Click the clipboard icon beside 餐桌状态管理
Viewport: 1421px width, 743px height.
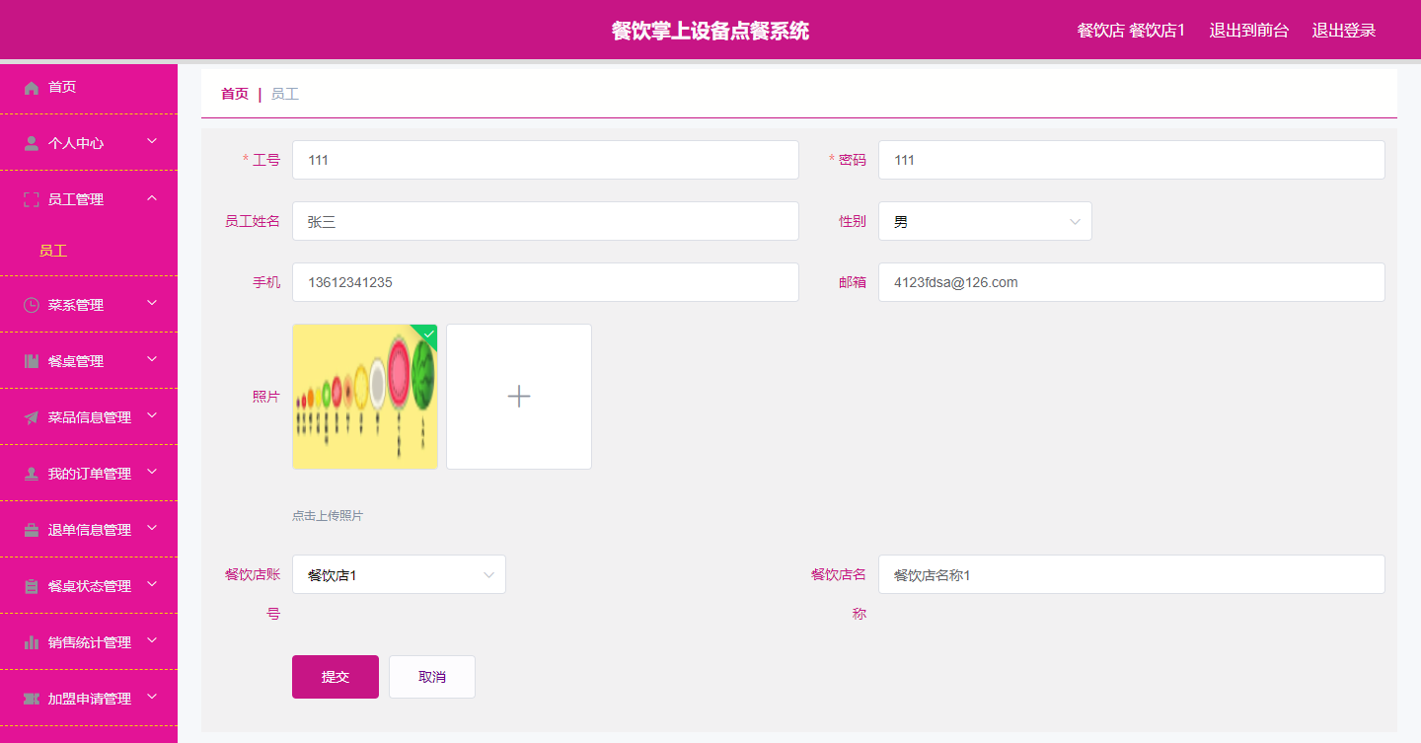click(32, 586)
